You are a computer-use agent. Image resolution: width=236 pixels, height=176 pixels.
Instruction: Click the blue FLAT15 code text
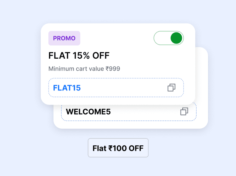coord(67,88)
